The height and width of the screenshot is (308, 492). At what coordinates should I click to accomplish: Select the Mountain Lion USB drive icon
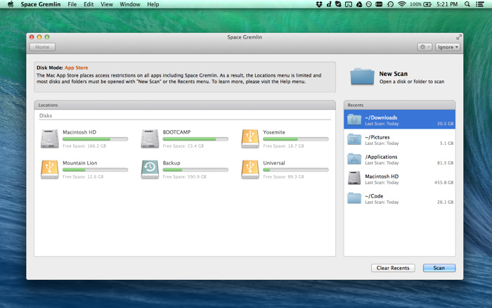[50, 169]
